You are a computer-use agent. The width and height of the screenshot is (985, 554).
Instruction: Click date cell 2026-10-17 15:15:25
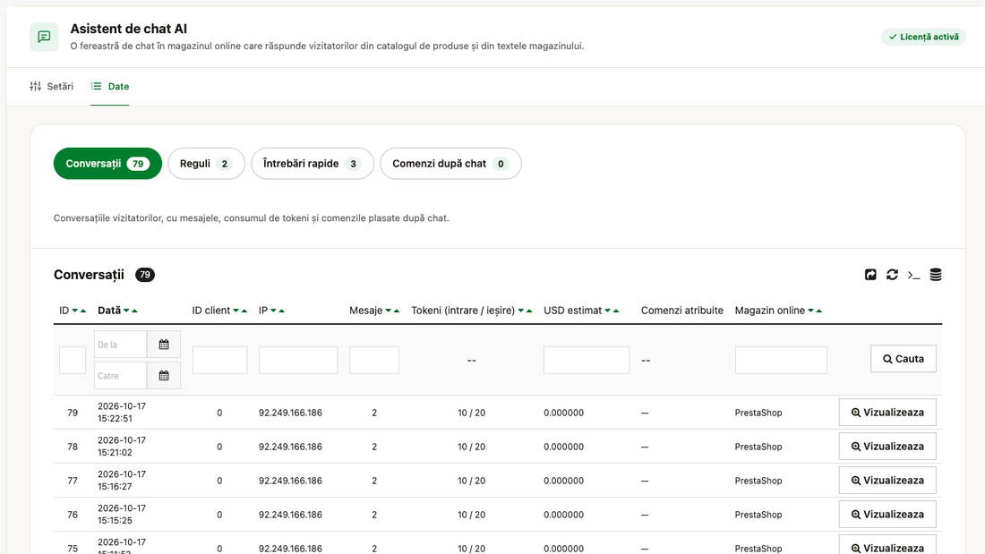[x=122, y=514]
